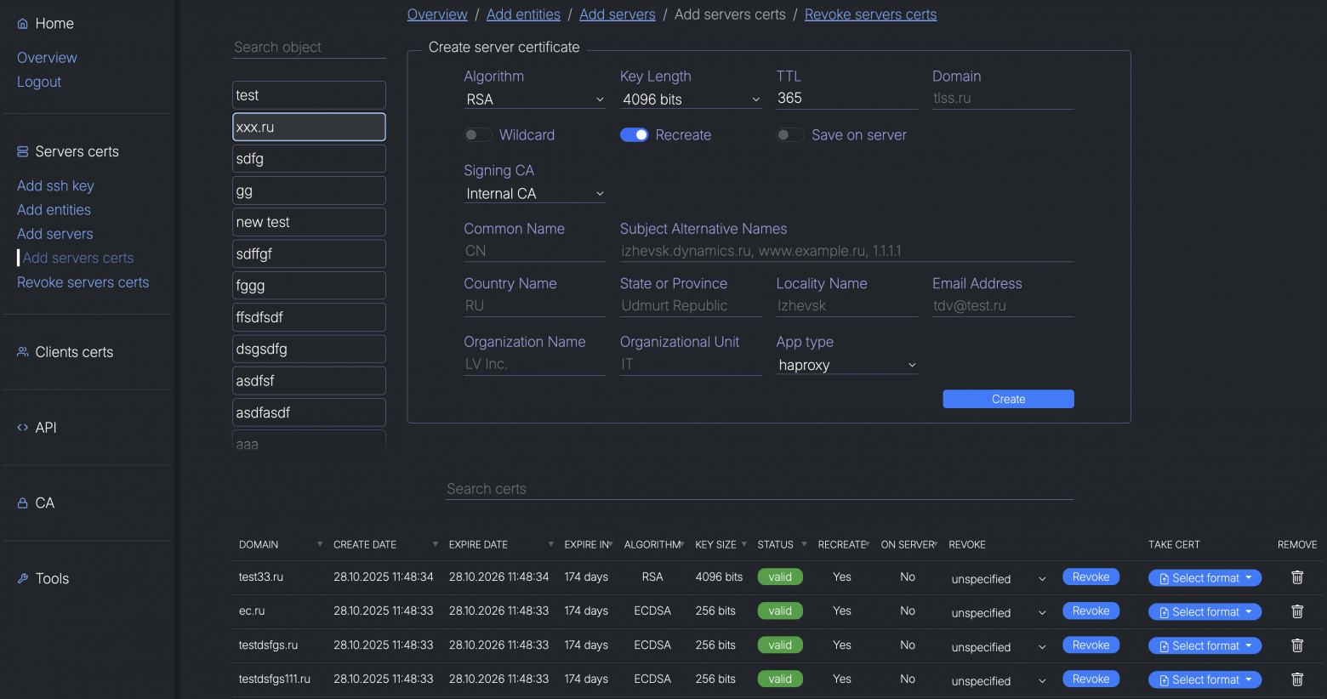
Task: Click the Clients certs people icon
Action: [x=23, y=352]
